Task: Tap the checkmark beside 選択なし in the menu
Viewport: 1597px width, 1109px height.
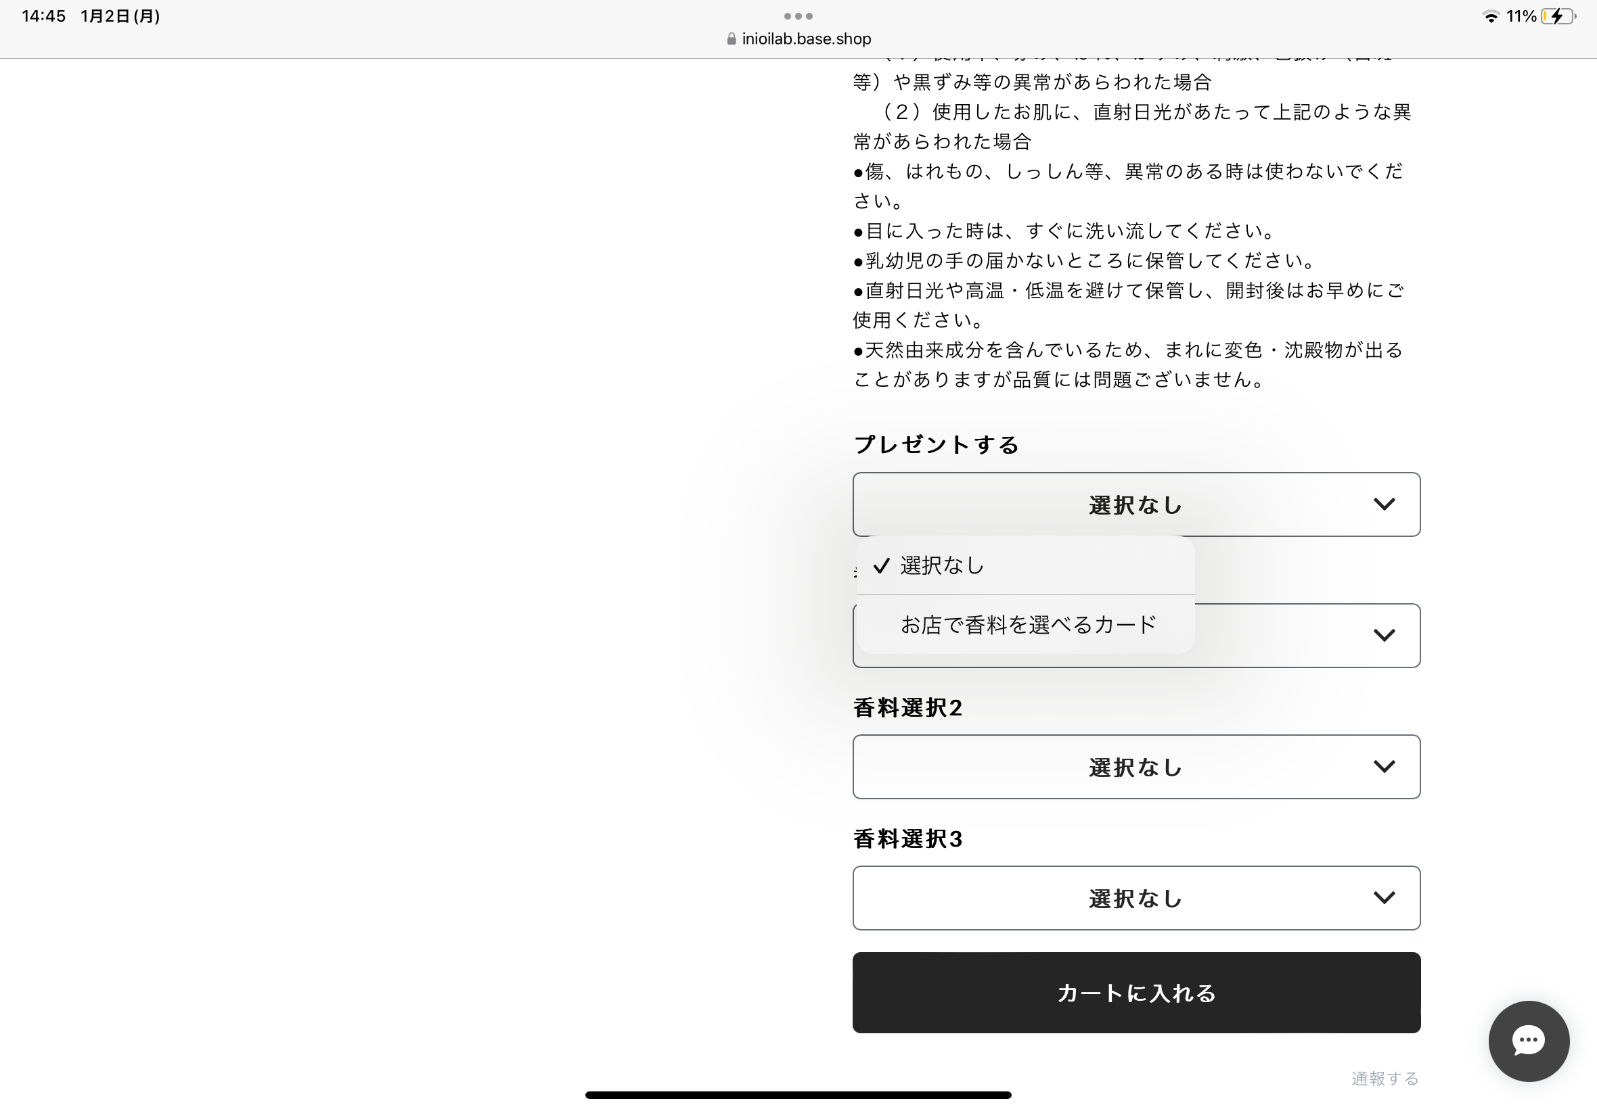Action: pyautogui.click(x=882, y=565)
